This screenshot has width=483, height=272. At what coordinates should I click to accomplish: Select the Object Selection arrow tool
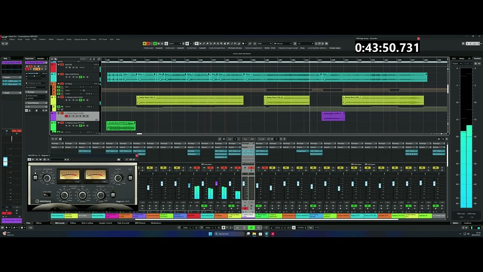pos(197,43)
